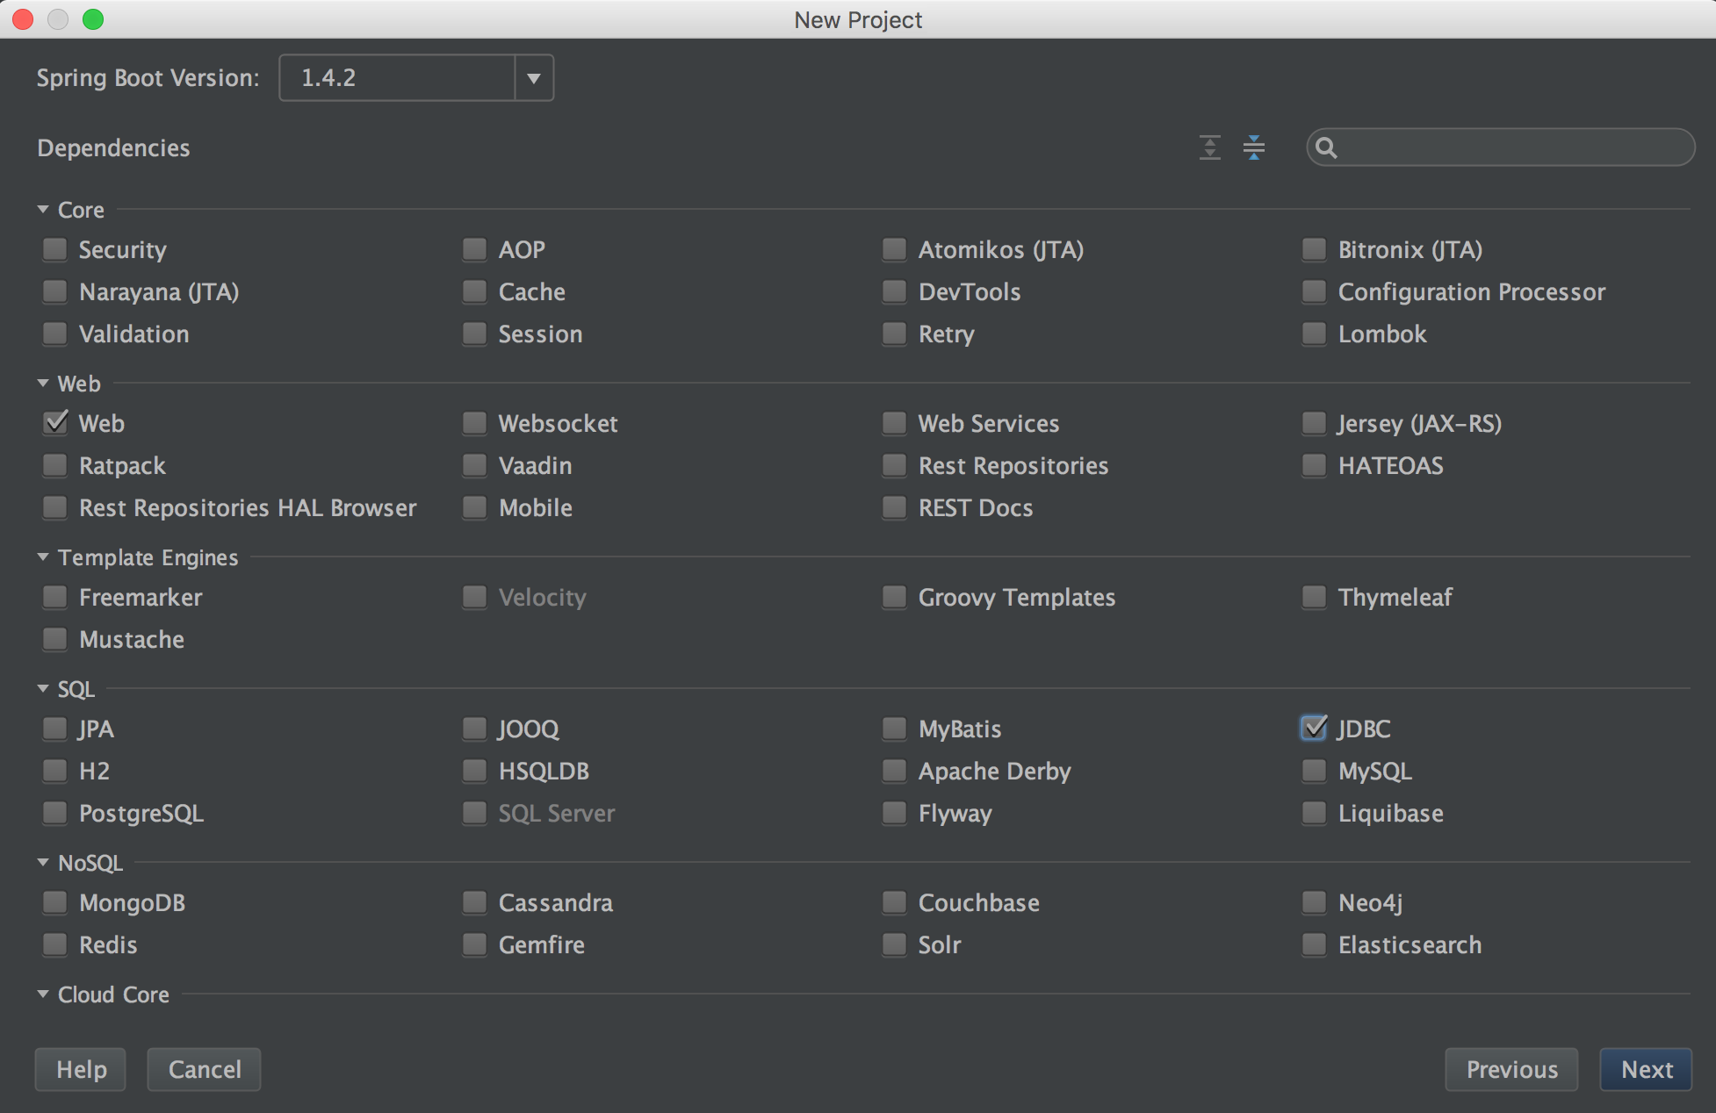Uncheck the Web dependency checkbox
This screenshot has width=1716, height=1113.
tap(55, 423)
